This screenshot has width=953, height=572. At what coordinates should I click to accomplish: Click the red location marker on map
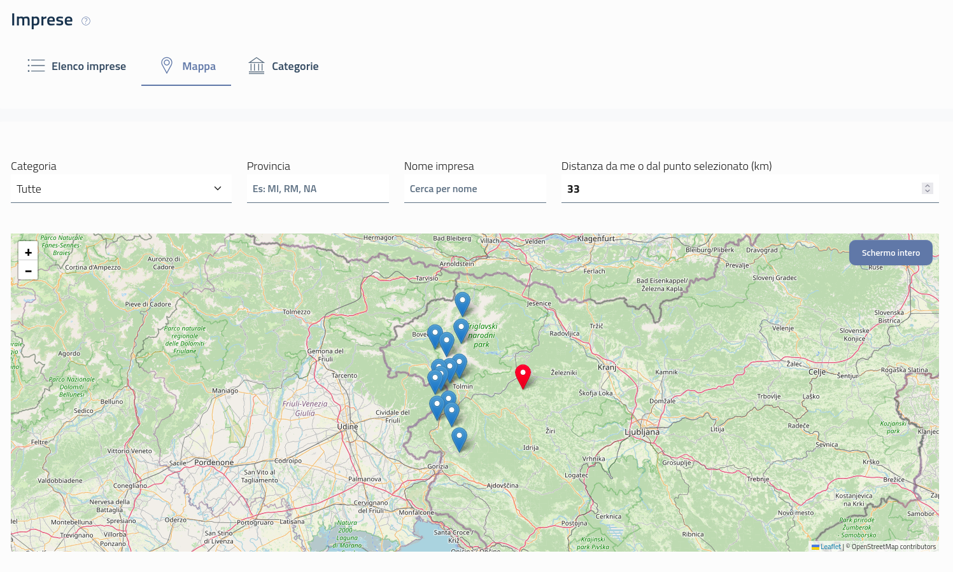point(523,375)
